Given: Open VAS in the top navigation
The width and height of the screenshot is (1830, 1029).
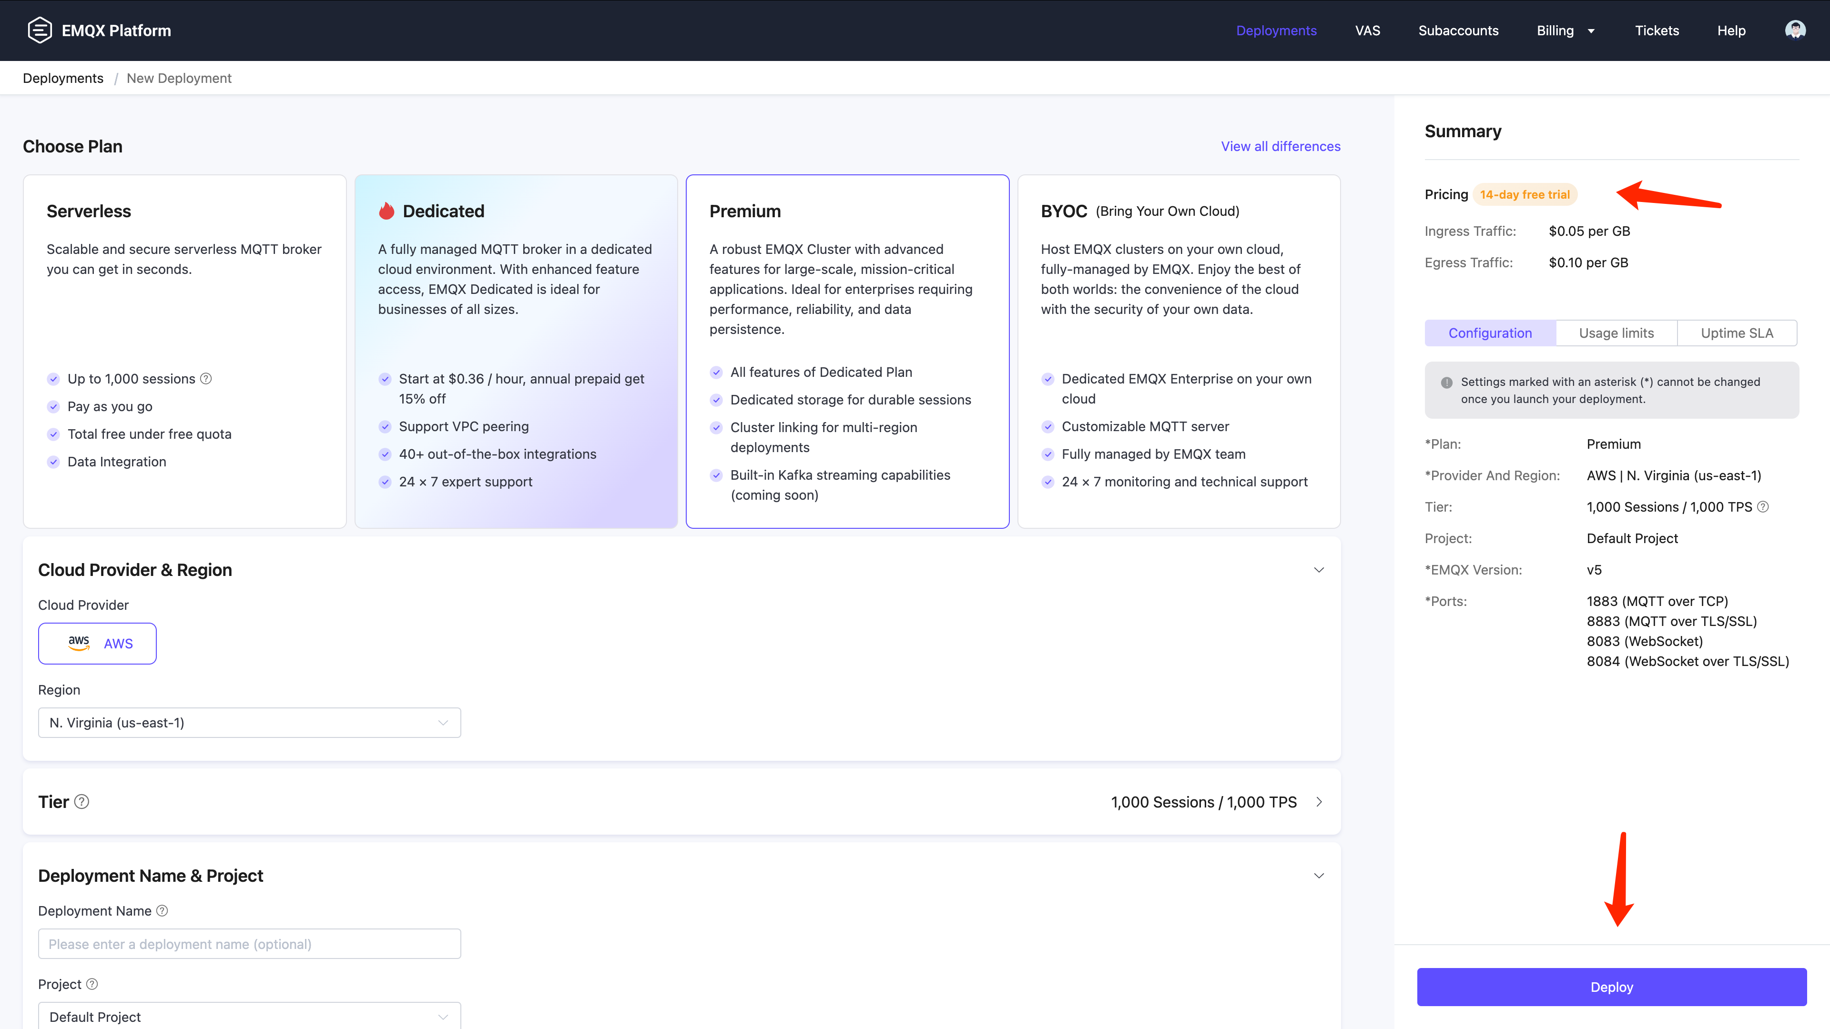Looking at the screenshot, I should pyautogui.click(x=1368, y=30).
